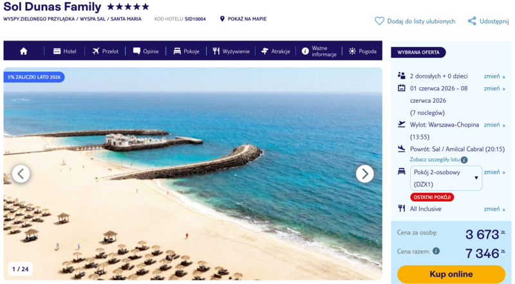The height and width of the screenshot is (284, 515).
Task: Go to previous photo arrow
Action: pyautogui.click(x=21, y=174)
